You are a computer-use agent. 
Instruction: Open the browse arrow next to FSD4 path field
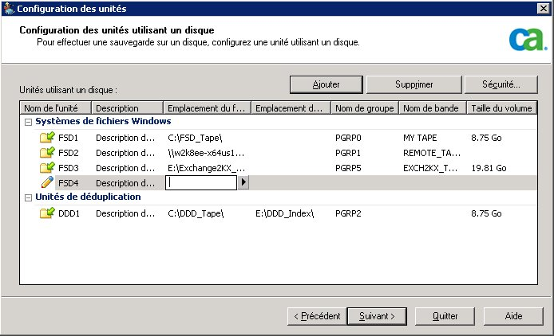point(243,183)
